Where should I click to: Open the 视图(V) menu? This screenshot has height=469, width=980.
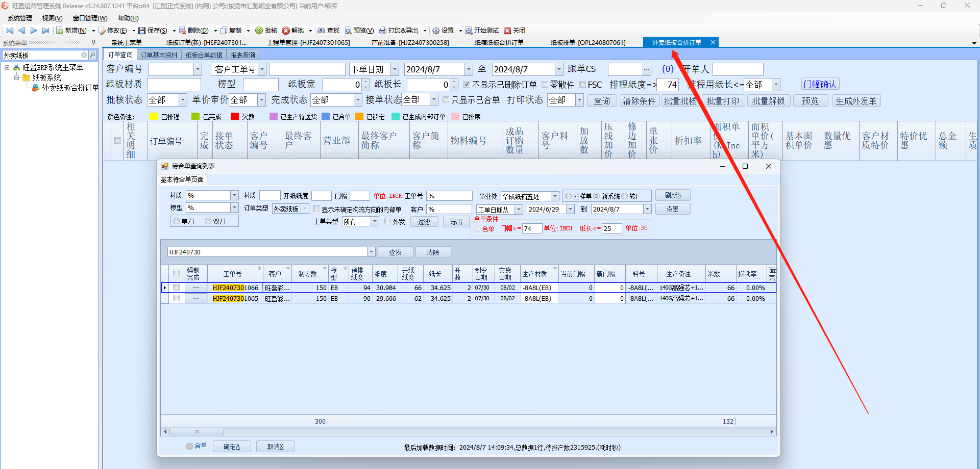[52, 18]
